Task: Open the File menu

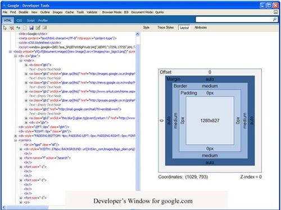Action: 5,12
